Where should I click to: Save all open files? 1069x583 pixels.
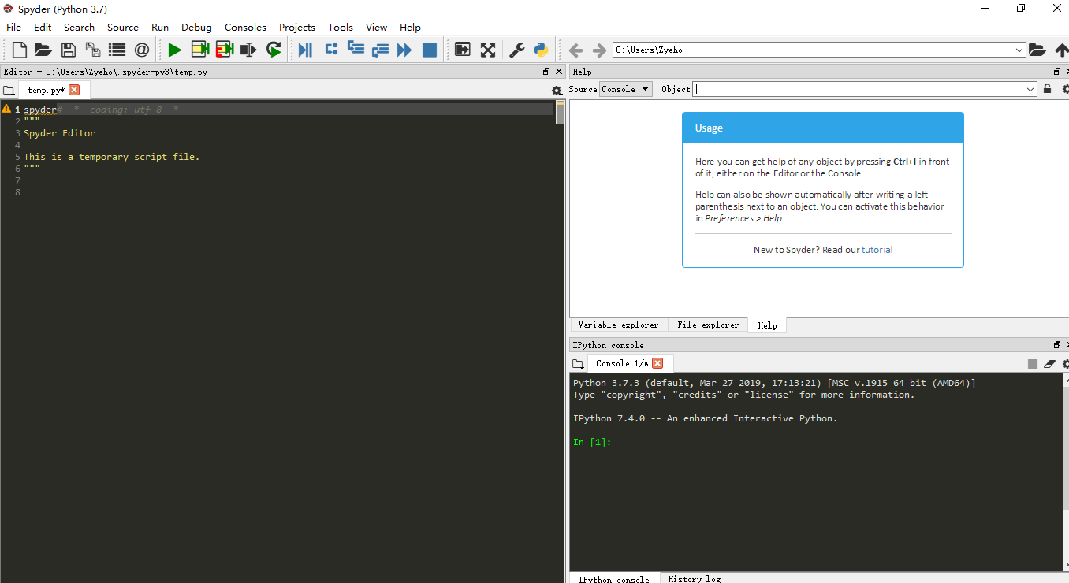coord(93,50)
